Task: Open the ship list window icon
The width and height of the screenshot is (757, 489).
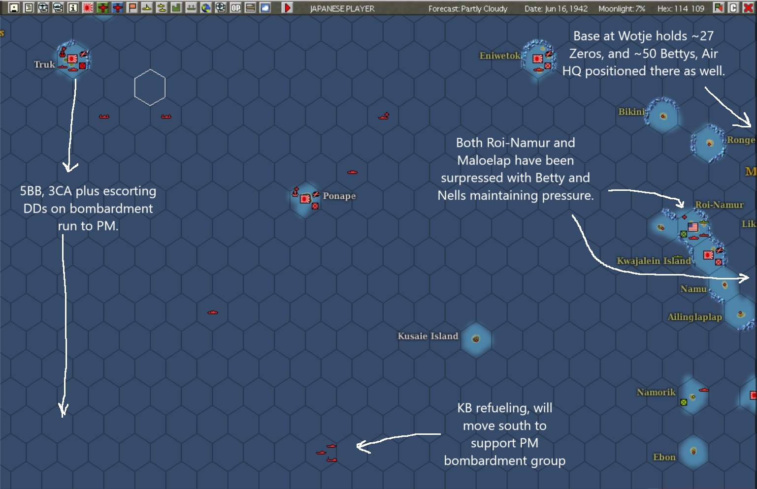Action: click(x=59, y=8)
